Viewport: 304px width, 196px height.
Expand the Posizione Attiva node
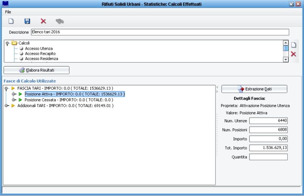pos(13,94)
